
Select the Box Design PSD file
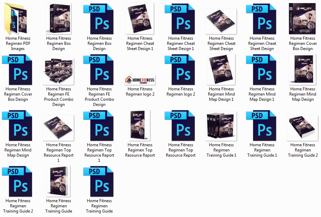(x=99, y=19)
